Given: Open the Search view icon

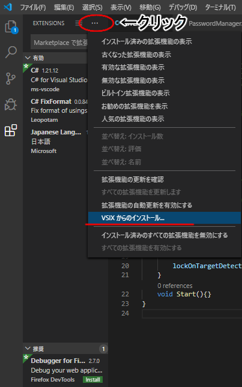Looking at the screenshot, I should [11, 52].
